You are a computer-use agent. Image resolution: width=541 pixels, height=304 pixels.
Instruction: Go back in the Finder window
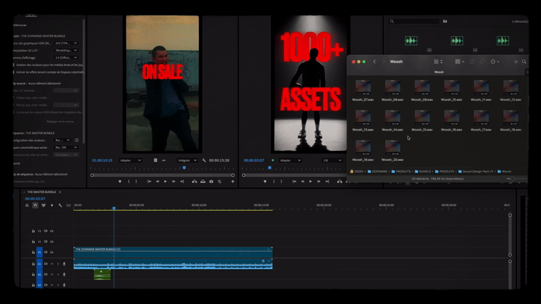[x=374, y=61]
